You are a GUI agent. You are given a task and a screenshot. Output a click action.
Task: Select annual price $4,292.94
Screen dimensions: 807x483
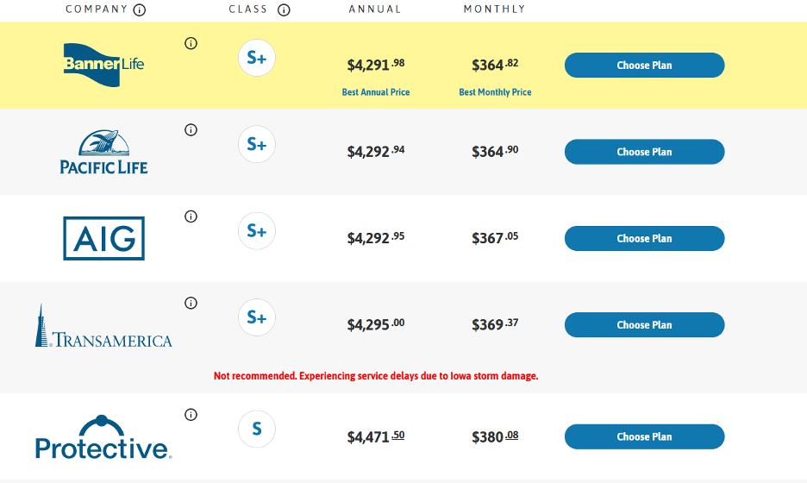pyautogui.click(x=376, y=152)
